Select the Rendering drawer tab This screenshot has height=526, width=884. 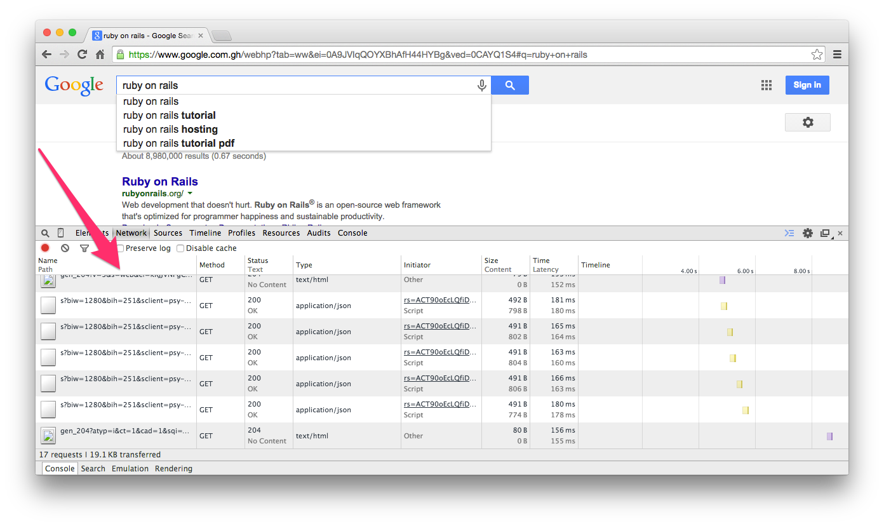coord(173,469)
